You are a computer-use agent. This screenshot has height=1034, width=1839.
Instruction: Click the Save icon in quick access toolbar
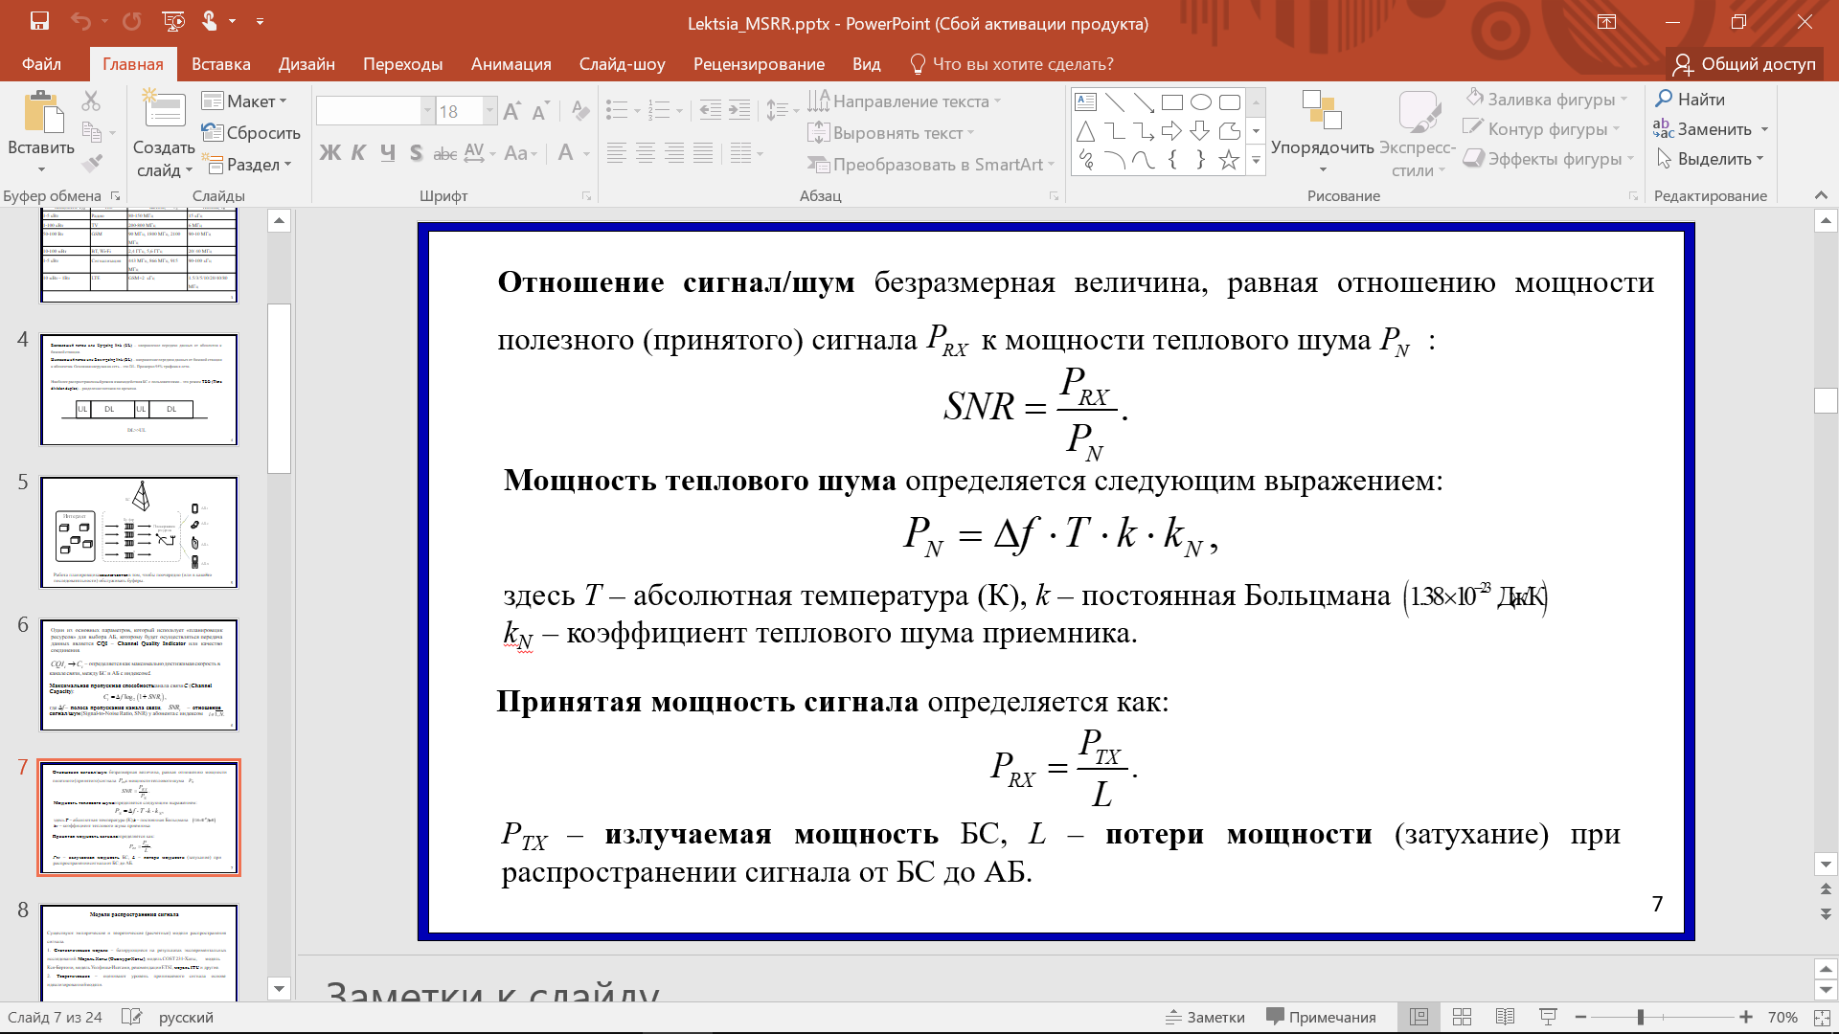[39, 21]
